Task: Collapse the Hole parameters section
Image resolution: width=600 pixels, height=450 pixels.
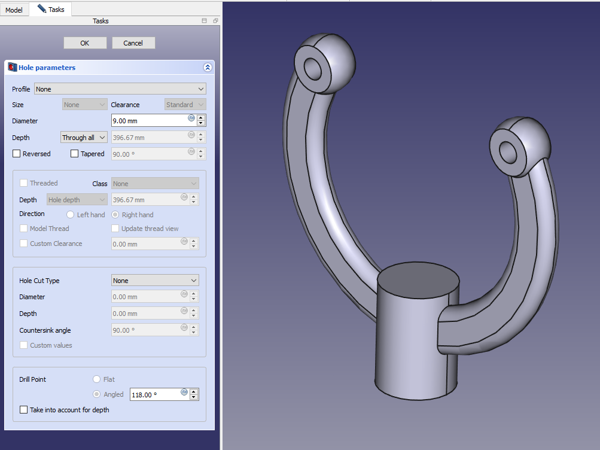Action: click(207, 68)
